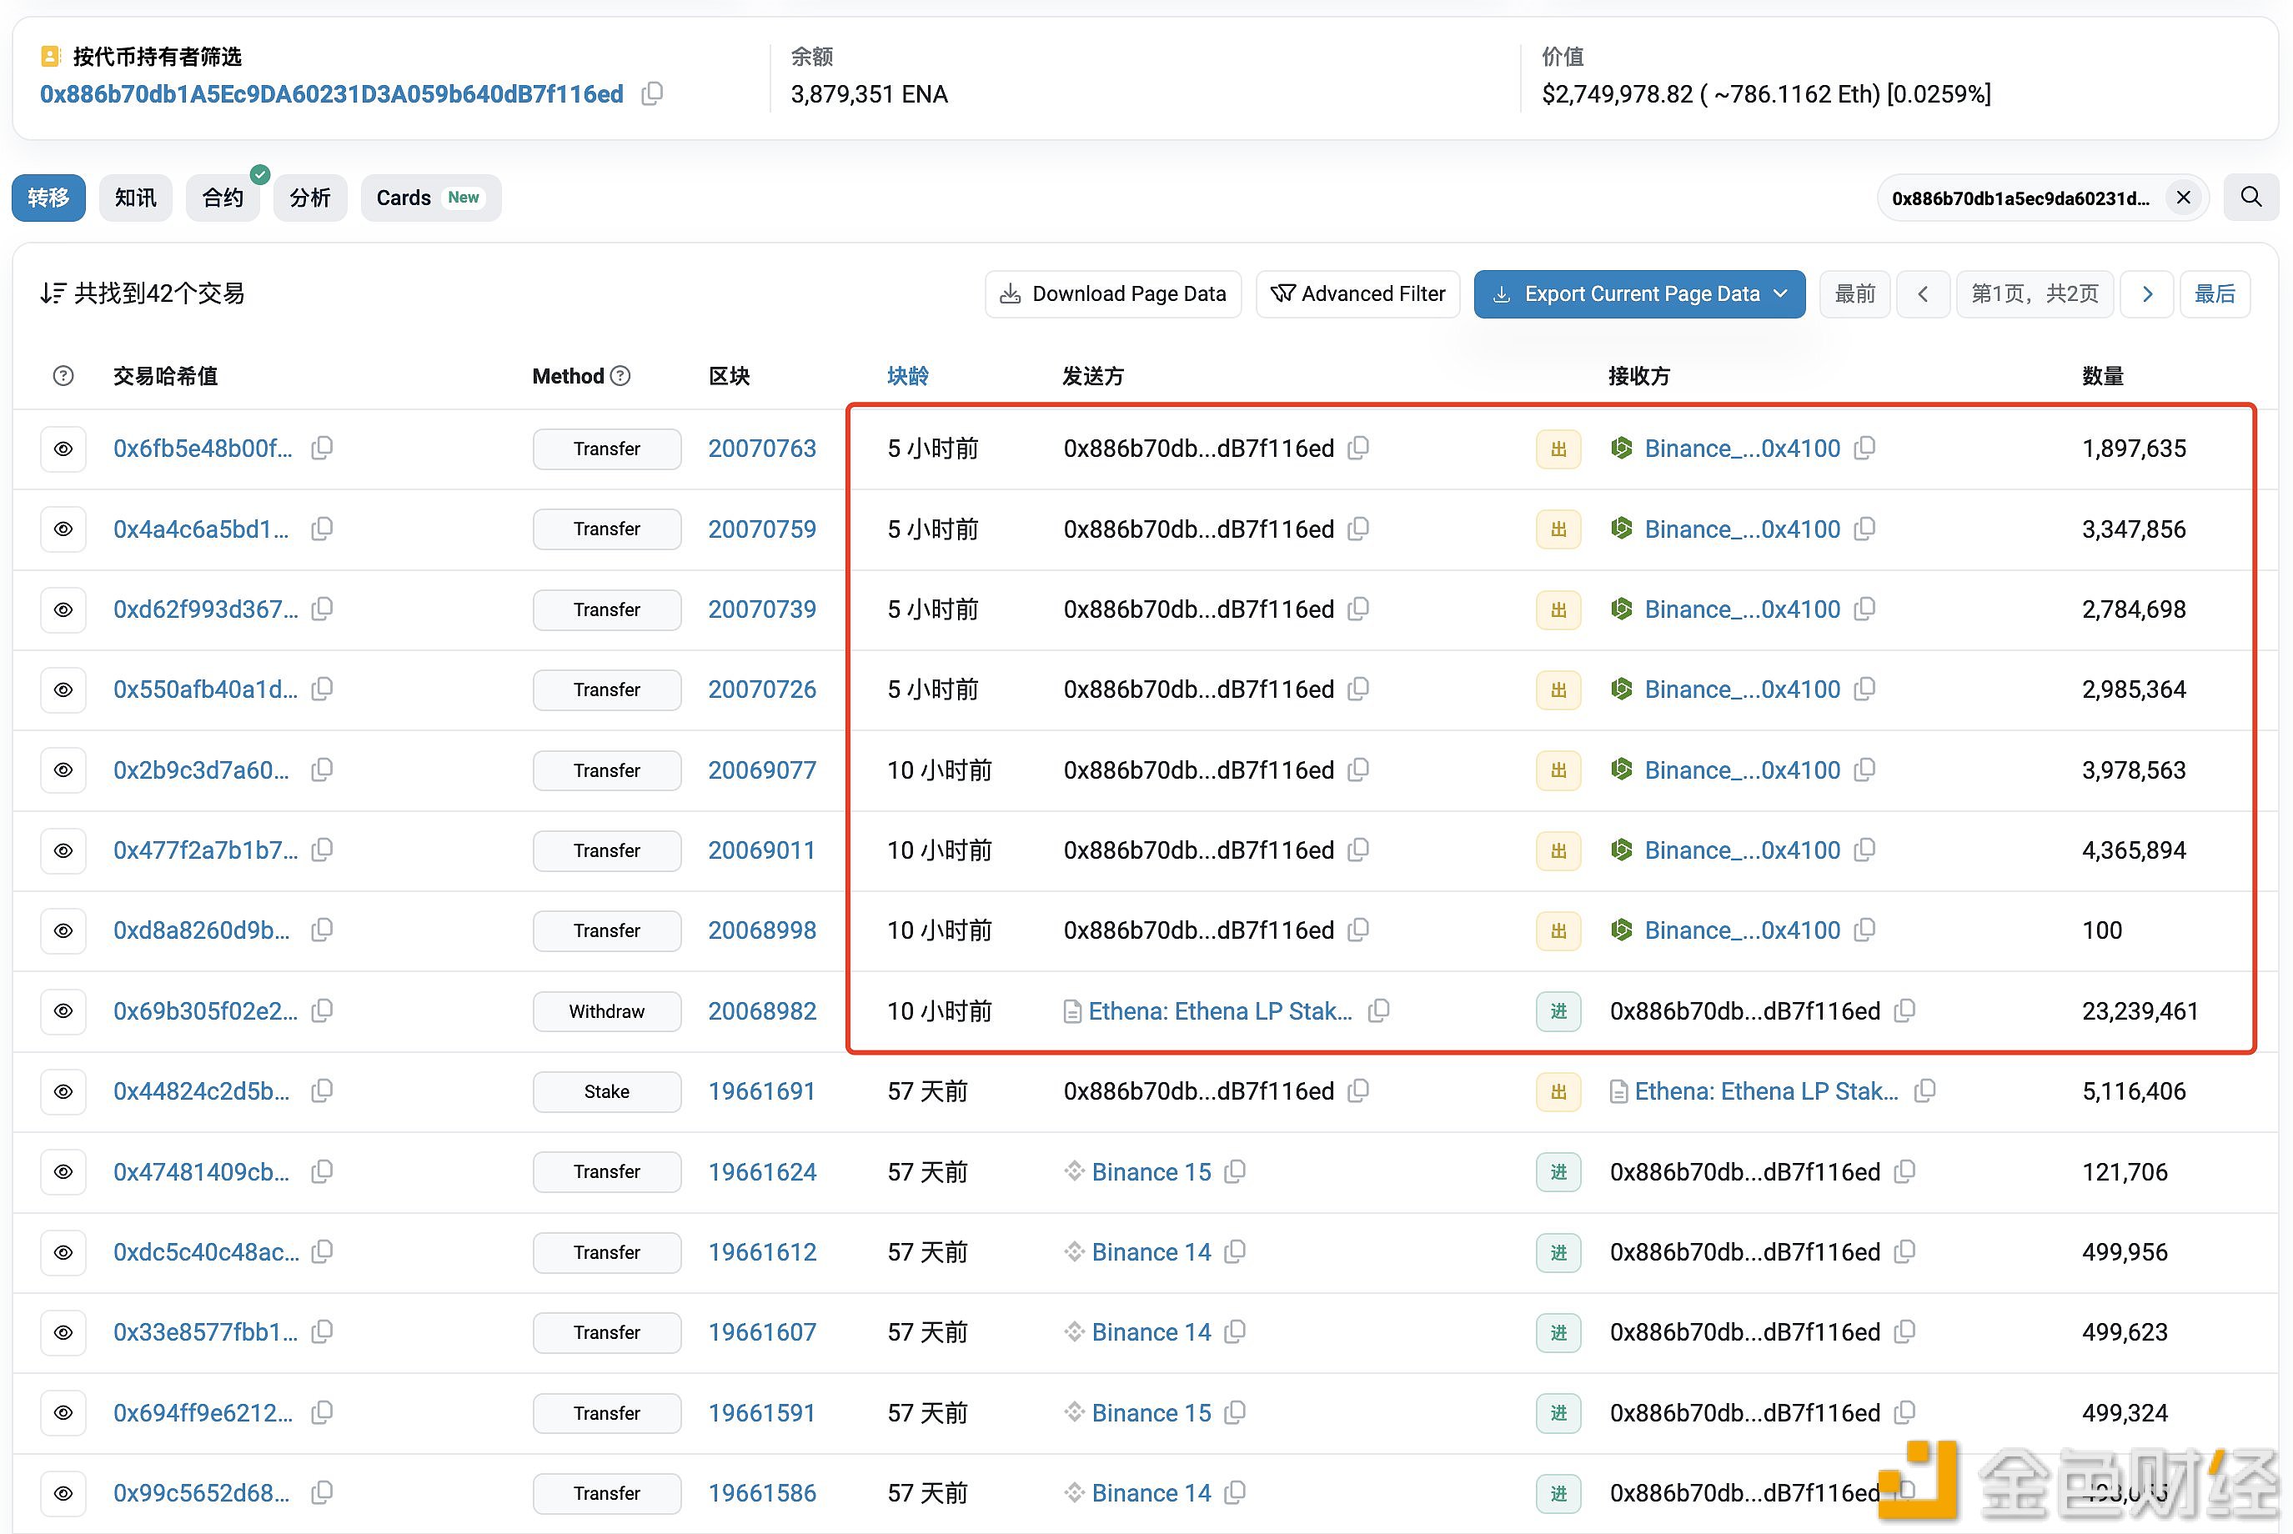The width and height of the screenshot is (2293, 1534).
Task: Open Ethena LP Staking receiver link
Action: pos(1767,1090)
